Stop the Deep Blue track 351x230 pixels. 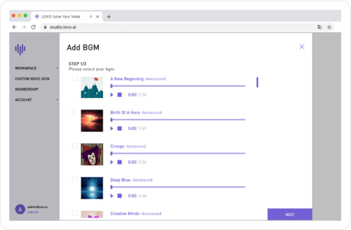[119, 196]
